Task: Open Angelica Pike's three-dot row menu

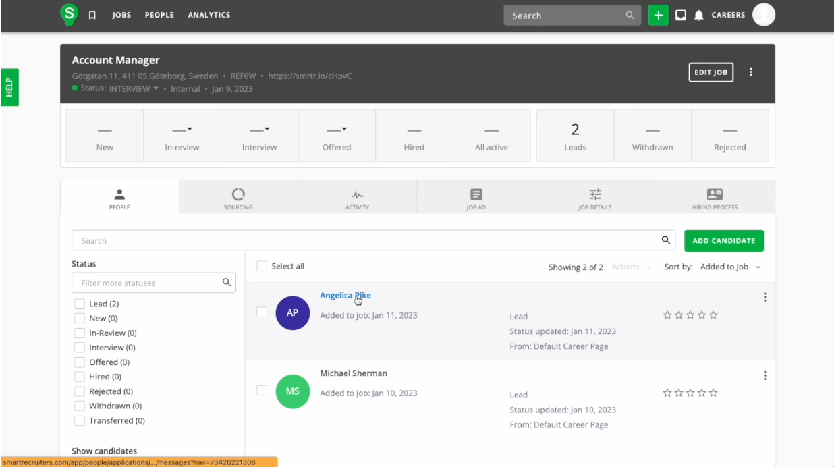Action: [764, 297]
